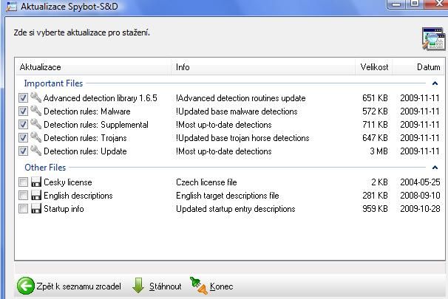This screenshot has width=448, height=299.
Task: Click the Important Files group label
Action: 53,83
